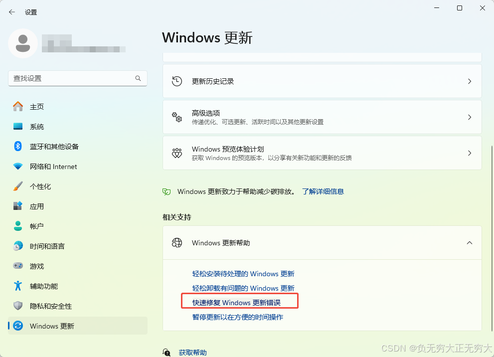Click the Windows 更新帮助 globe icon
The image size is (494, 357).
177,243
